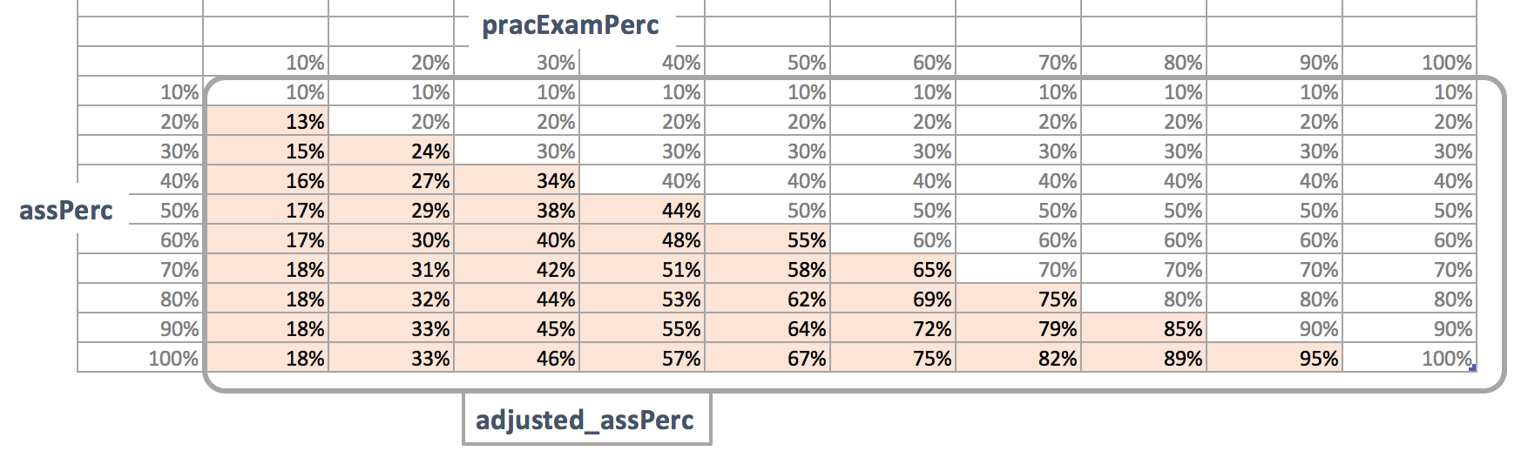
Task: Select the bottom-right 100% cell
Action: point(1409,358)
